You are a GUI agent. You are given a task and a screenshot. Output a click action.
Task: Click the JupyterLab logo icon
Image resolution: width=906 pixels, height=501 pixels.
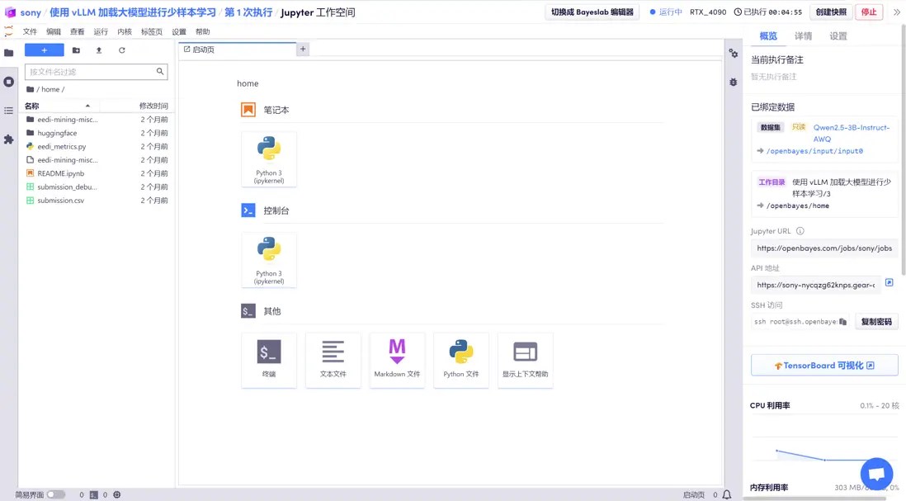point(8,32)
